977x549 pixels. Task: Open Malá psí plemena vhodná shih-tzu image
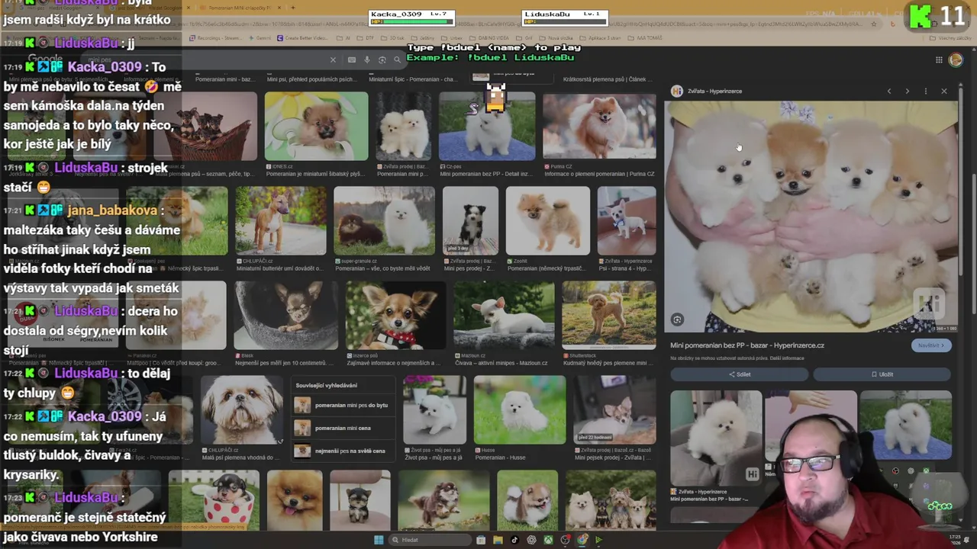(x=242, y=410)
